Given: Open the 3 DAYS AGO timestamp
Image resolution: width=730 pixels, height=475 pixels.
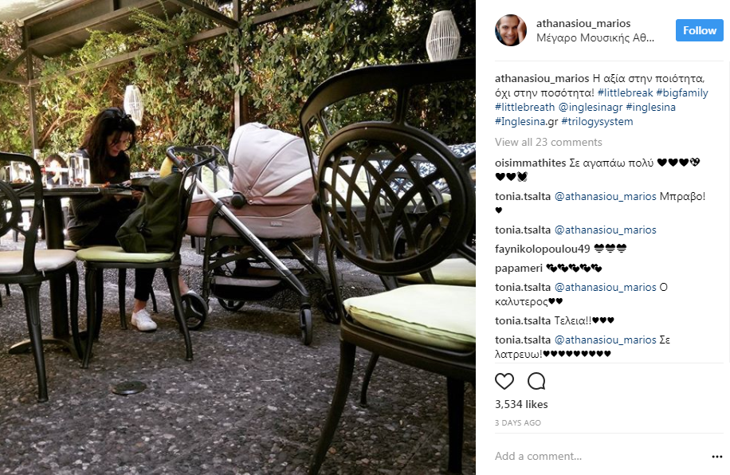Looking at the screenshot, I should pyautogui.click(x=518, y=423).
